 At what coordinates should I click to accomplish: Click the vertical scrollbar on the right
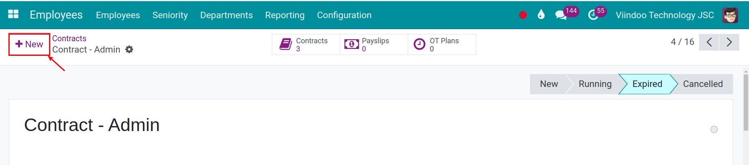pos(746,101)
